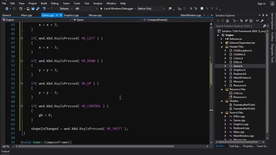Switch to the Property... bottom tab
276x155 pixels.
click(248, 146)
